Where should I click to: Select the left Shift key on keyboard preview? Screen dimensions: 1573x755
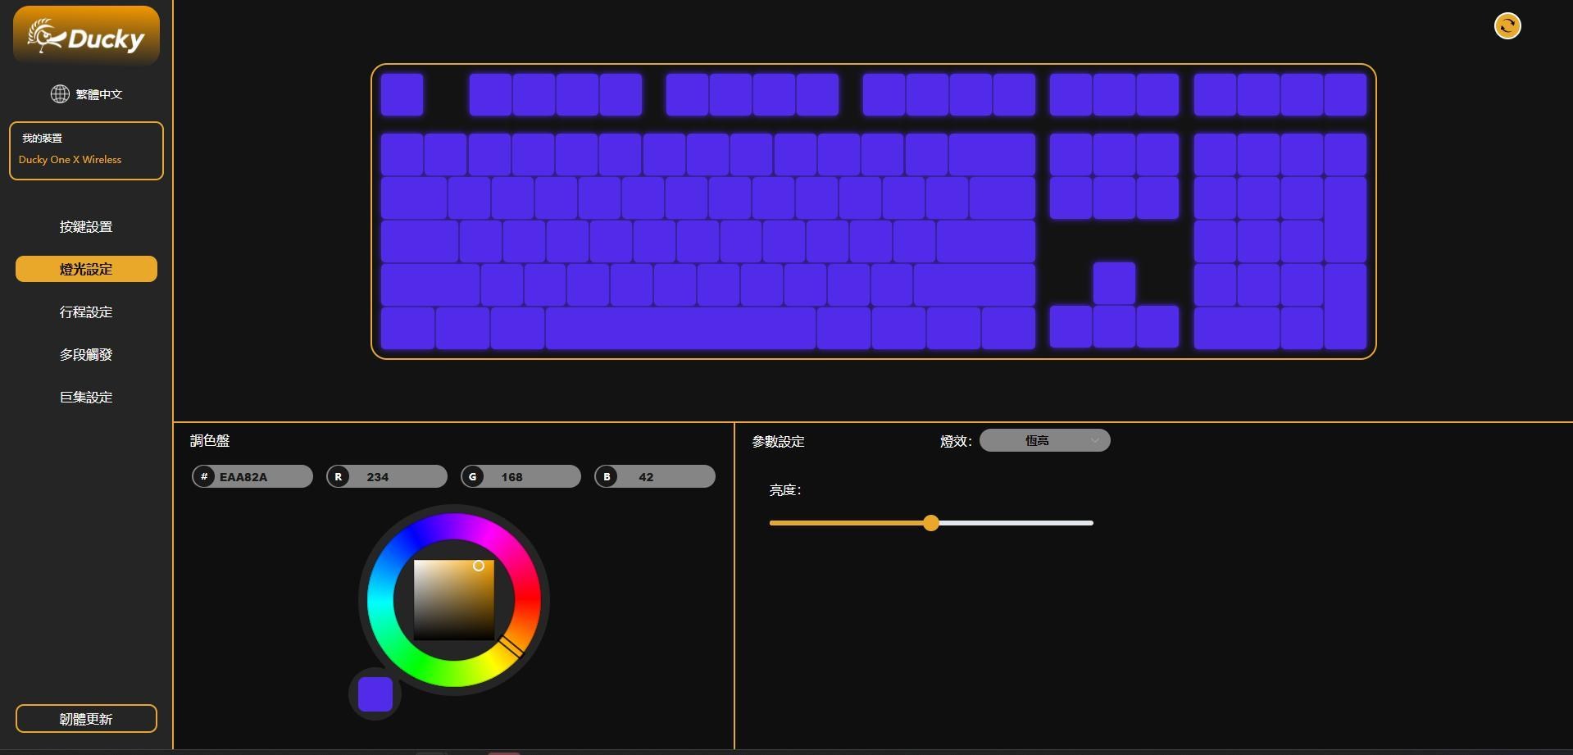[x=430, y=284]
